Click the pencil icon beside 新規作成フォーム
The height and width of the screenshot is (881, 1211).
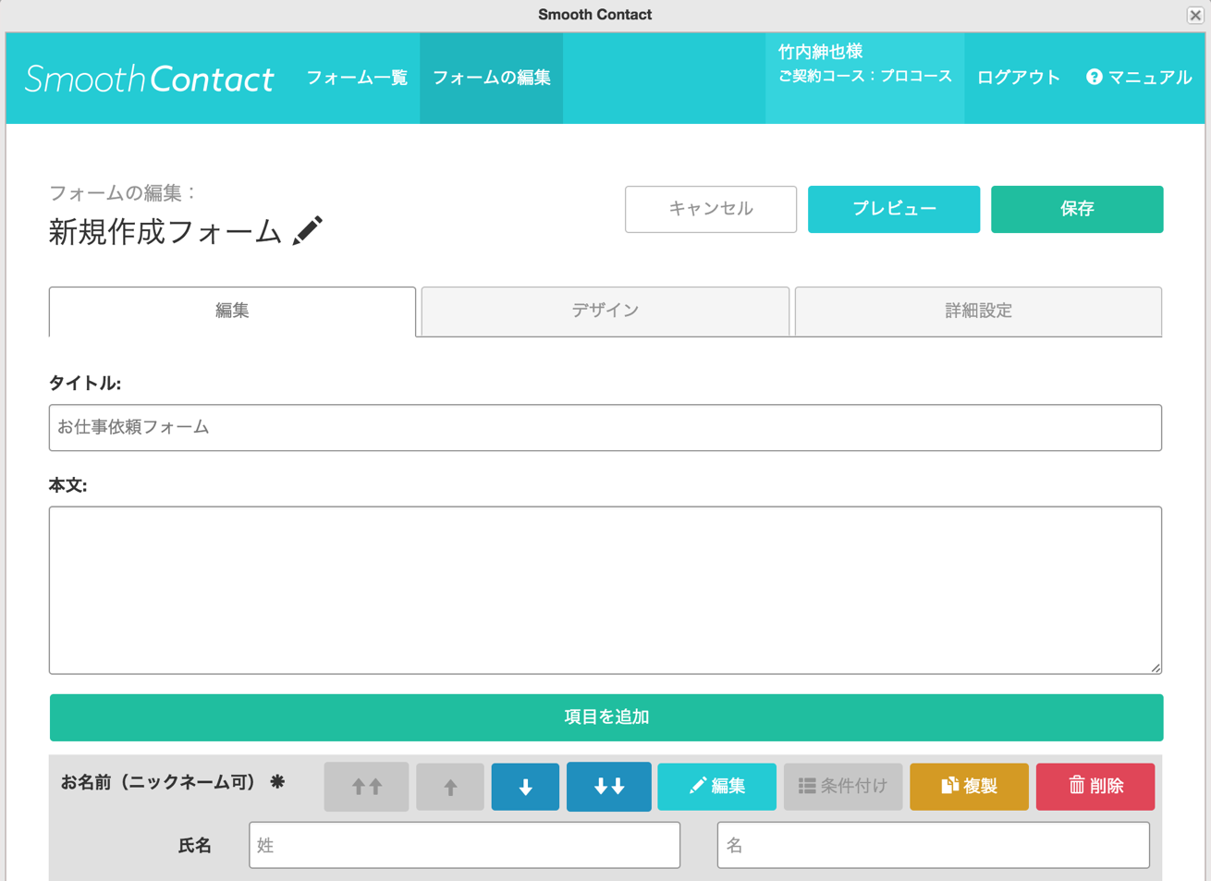tap(308, 230)
